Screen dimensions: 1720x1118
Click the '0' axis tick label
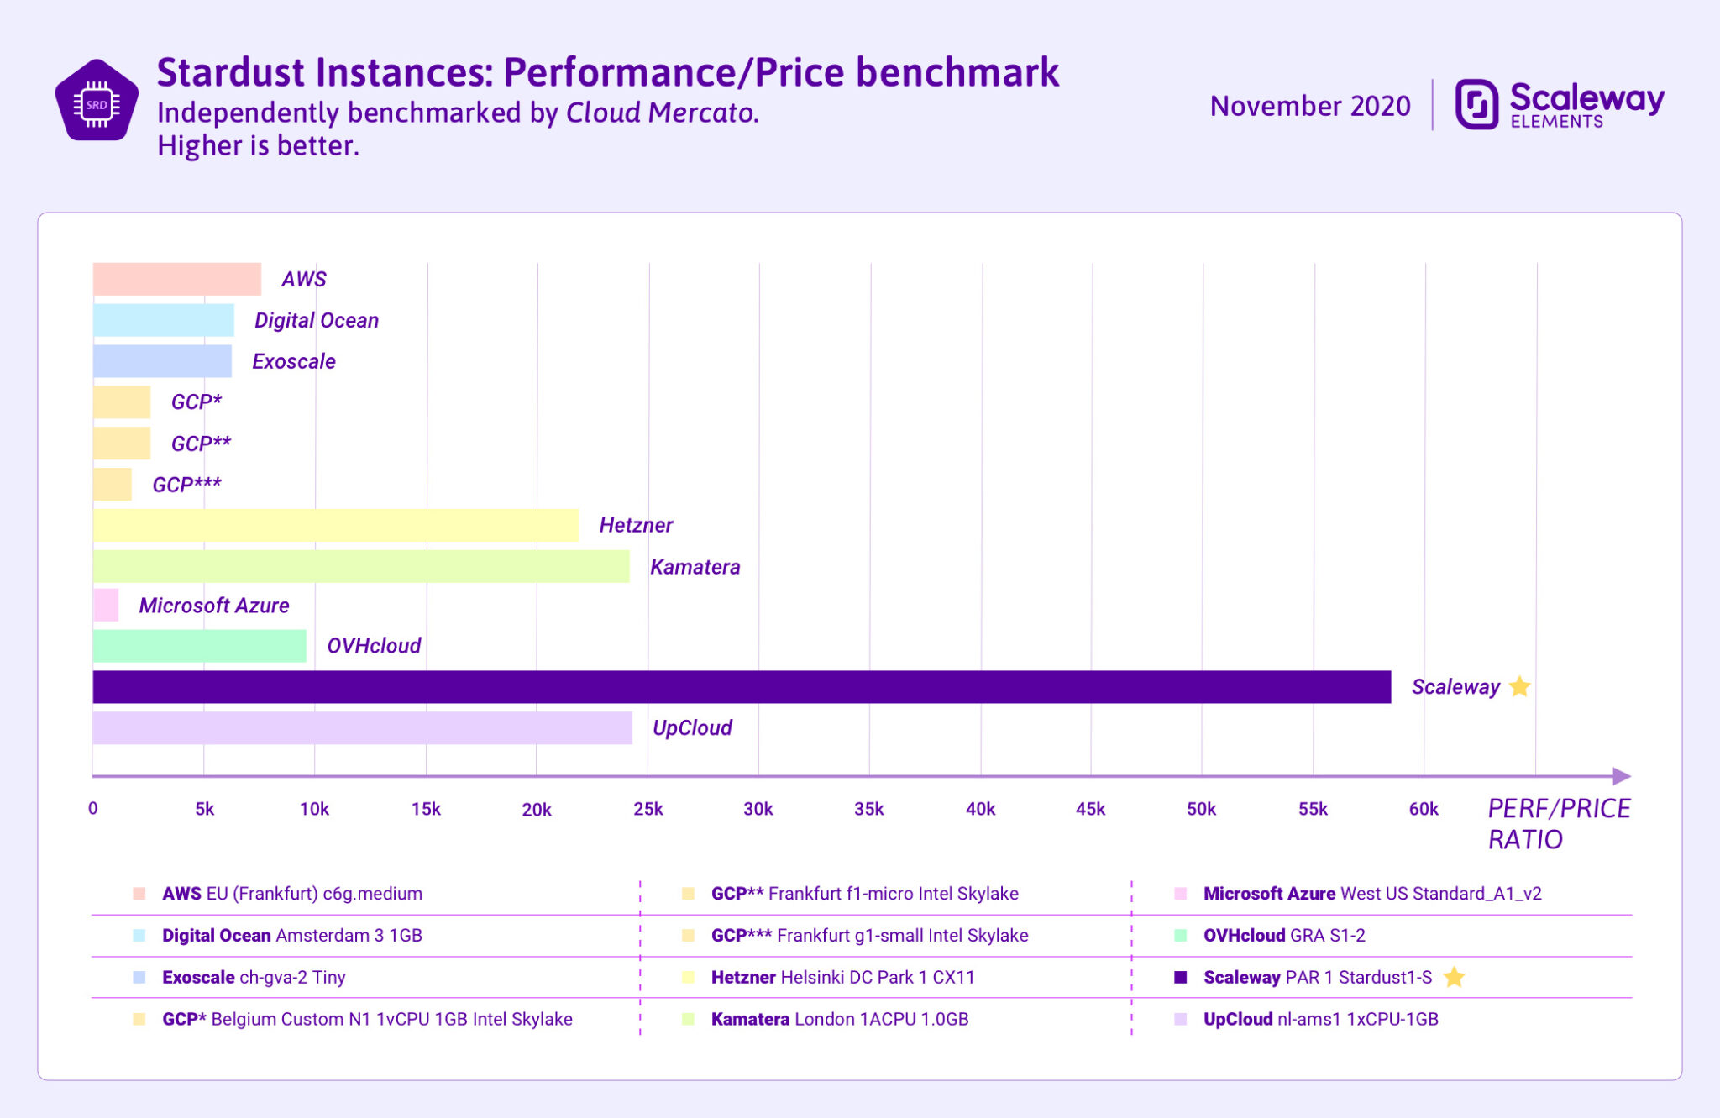(92, 808)
